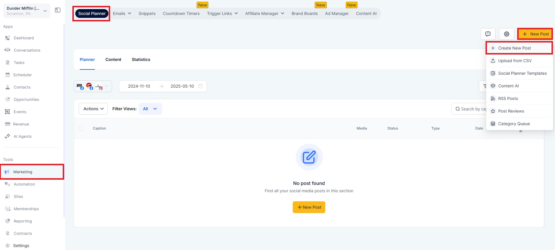Select the Social Planner nav tab
Screen dimensions: 555x250
[92, 13]
